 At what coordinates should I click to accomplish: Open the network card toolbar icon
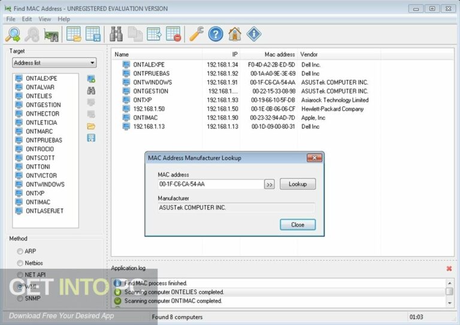51,35
